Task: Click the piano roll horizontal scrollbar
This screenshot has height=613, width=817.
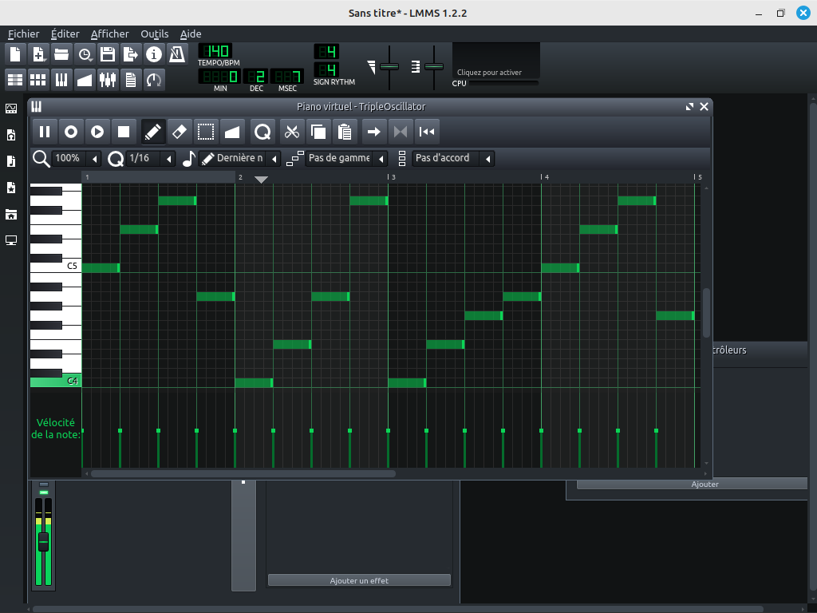Action: coord(243,473)
